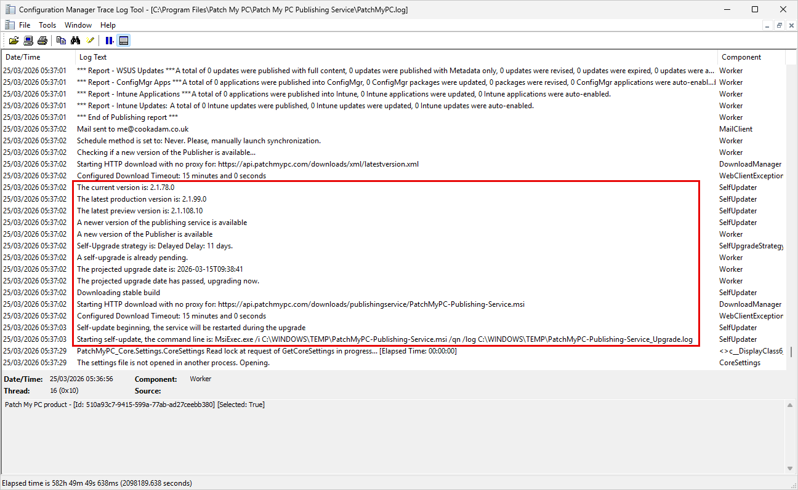Open the Help menu
This screenshot has width=798, height=490.
108,25
